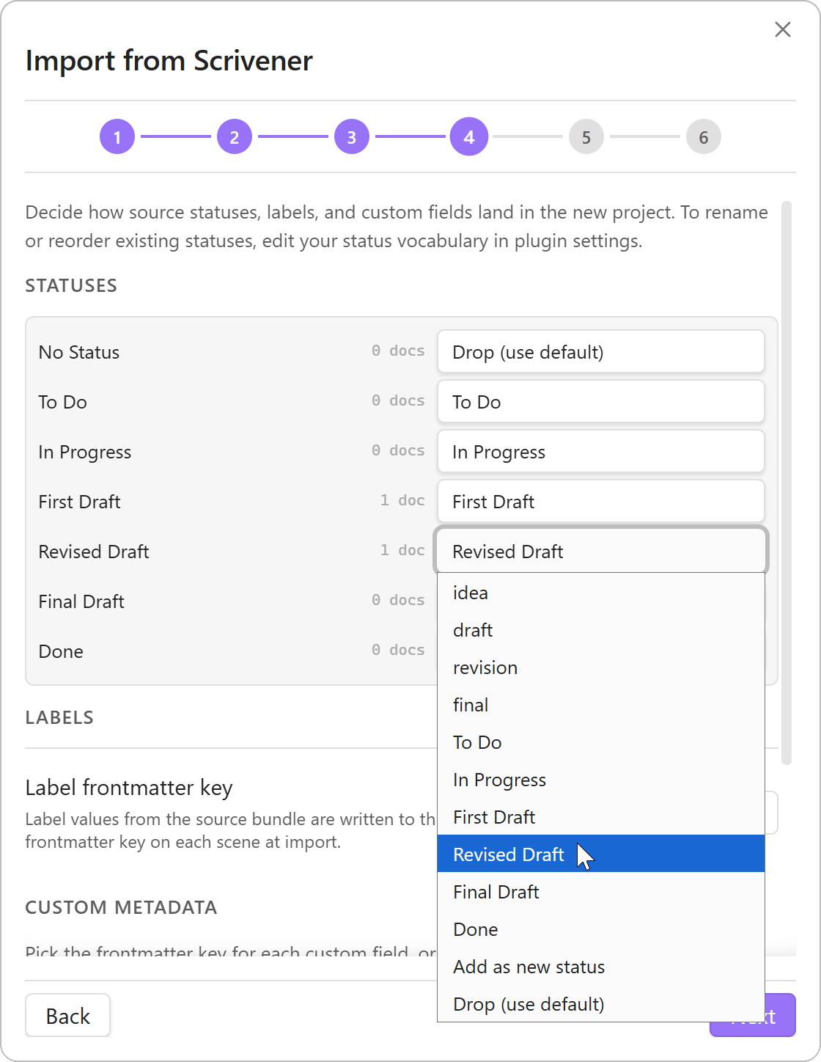Go to wizard step 2
This screenshot has height=1062, width=821.
(x=235, y=137)
